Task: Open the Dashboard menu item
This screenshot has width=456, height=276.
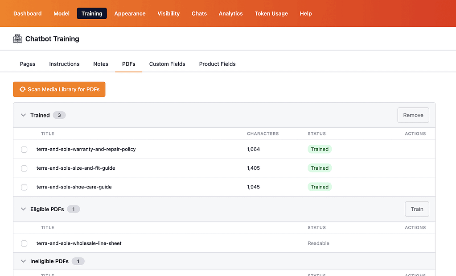Action: coord(27,13)
